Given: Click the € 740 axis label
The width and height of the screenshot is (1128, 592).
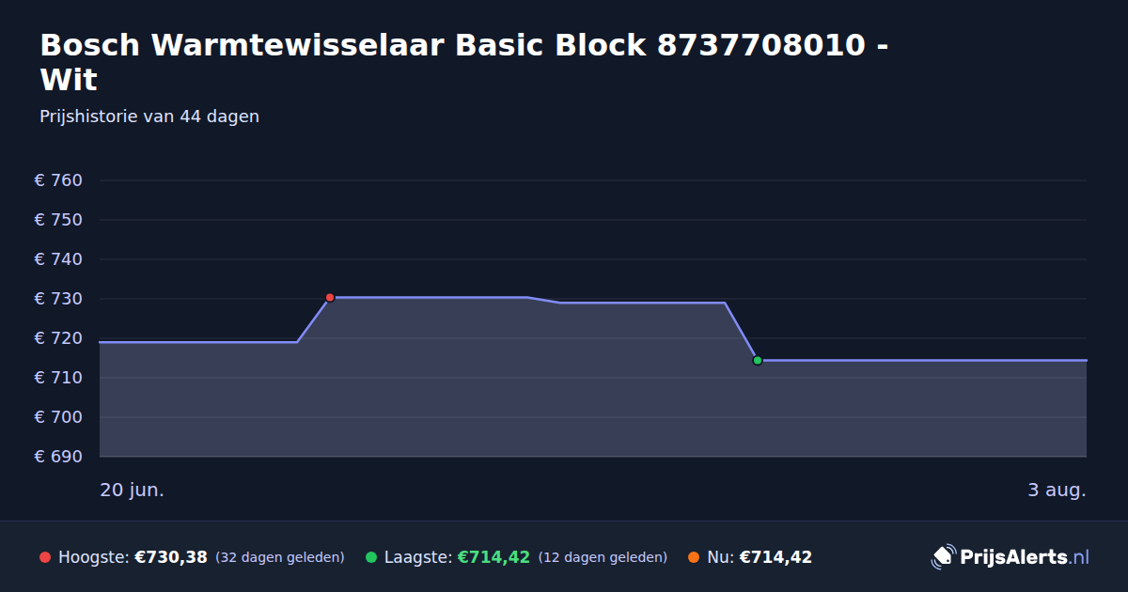Looking at the screenshot, I should [x=58, y=259].
